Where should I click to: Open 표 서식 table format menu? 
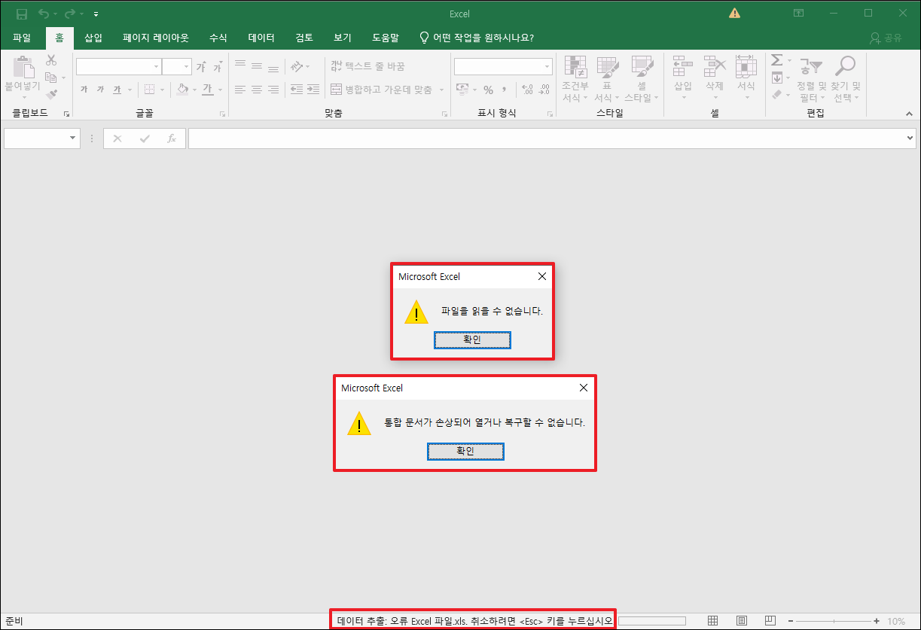pos(606,80)
